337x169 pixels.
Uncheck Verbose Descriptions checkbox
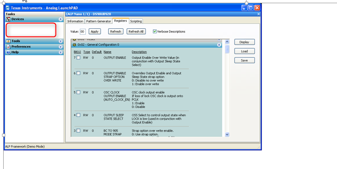(155, 32)
